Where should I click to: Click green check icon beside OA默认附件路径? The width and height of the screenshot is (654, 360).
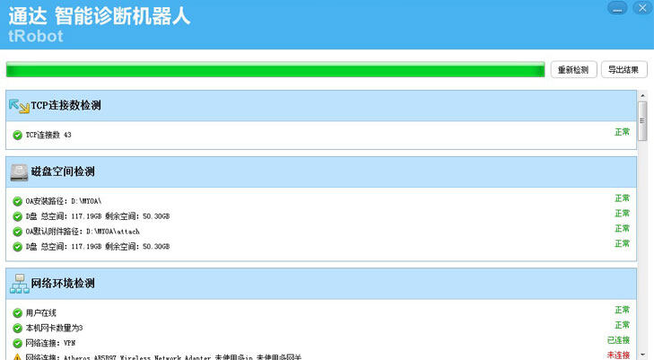[18, 232]
